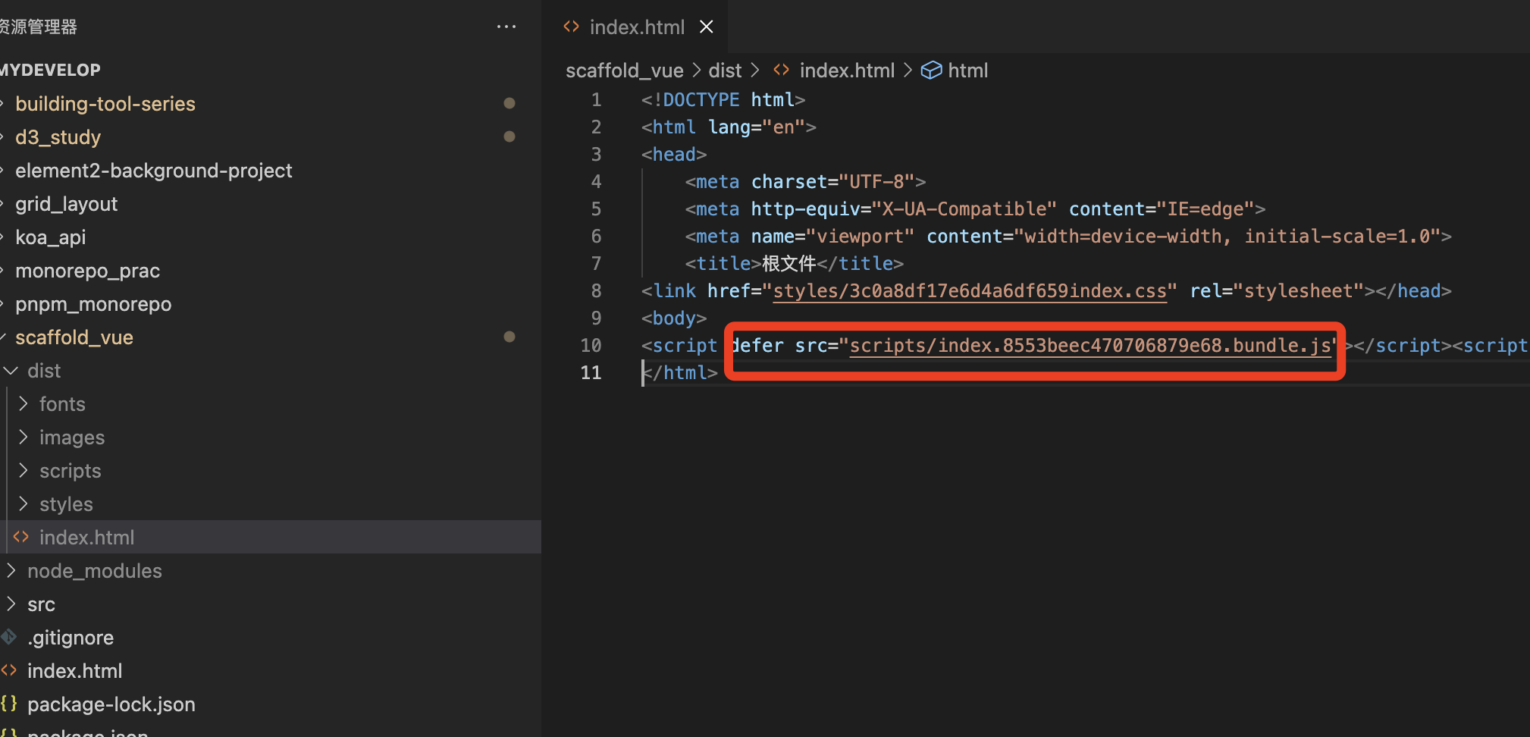Expand the styles folder chevron
This screenshot has height=737, width=1530.
coord(24,504)
